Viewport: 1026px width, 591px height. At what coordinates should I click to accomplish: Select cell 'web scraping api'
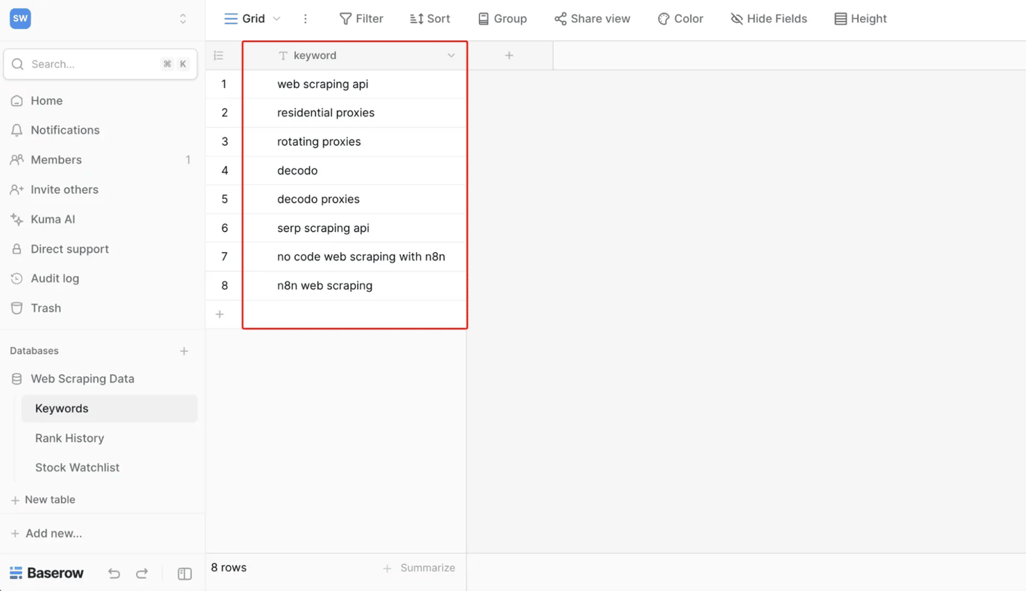click(x=354, y=84)
